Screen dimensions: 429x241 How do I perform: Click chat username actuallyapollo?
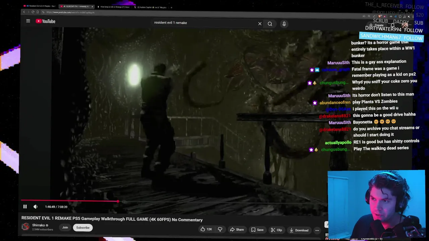(338, 143)
